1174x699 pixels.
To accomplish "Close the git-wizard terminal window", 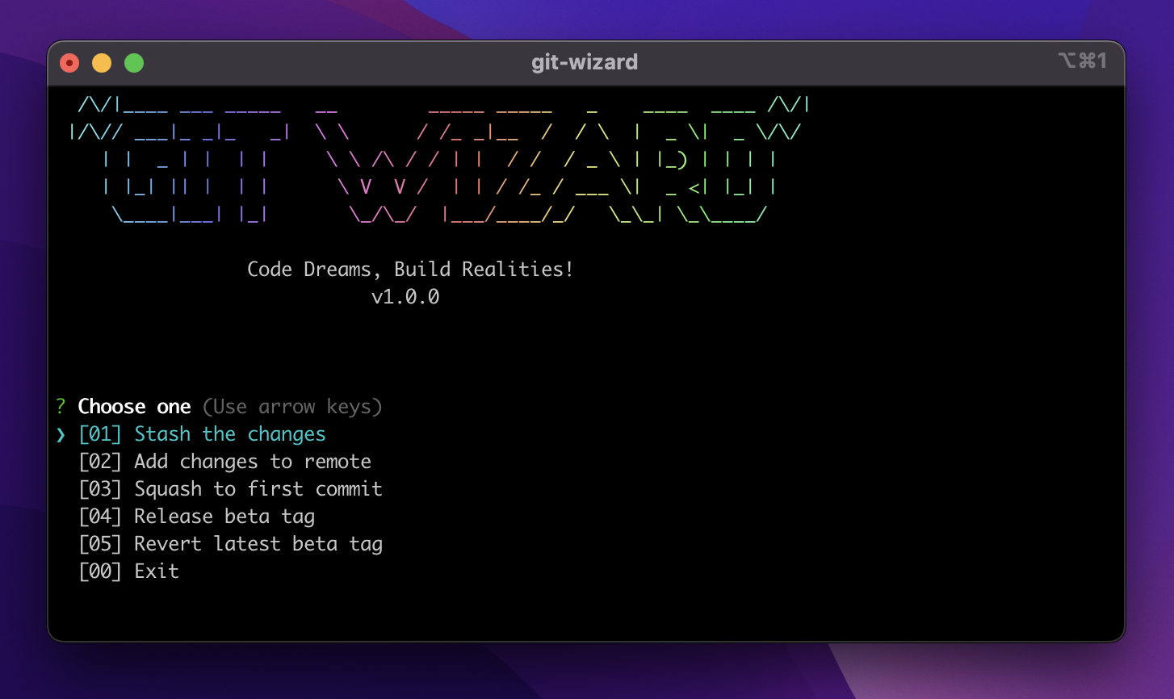I will (x=70, y=63).
